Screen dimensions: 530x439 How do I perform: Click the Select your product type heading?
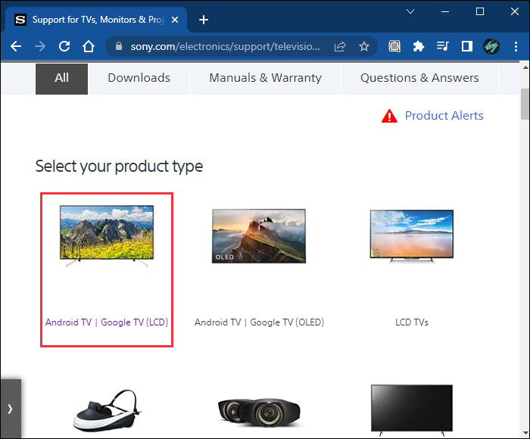[x=119, y=167]
